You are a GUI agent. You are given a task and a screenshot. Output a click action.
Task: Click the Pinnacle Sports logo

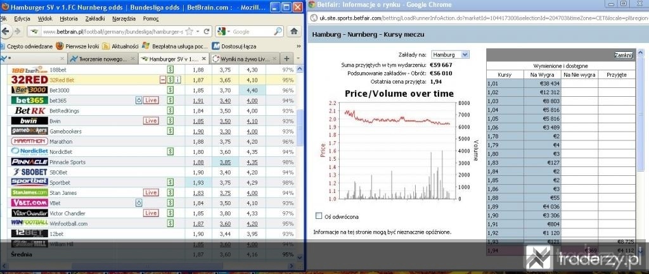tap(29, 162)
